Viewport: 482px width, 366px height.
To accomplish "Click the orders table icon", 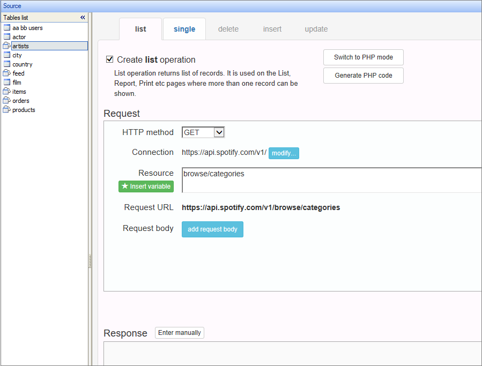I will pyautogui.click(x=6, y=101).
